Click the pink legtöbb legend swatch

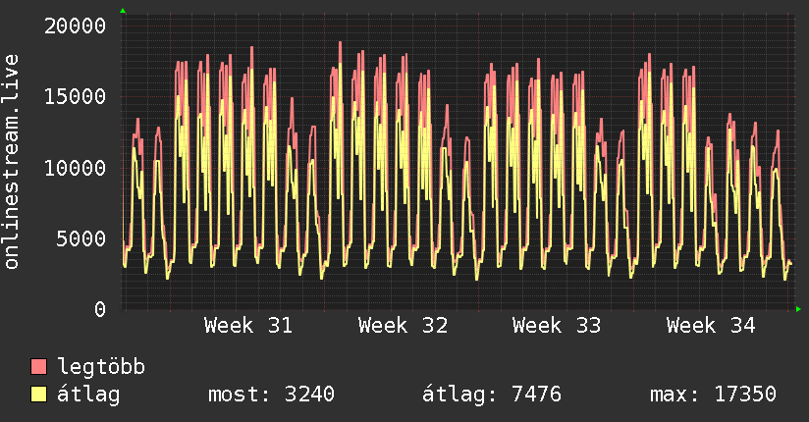(38, 366)
